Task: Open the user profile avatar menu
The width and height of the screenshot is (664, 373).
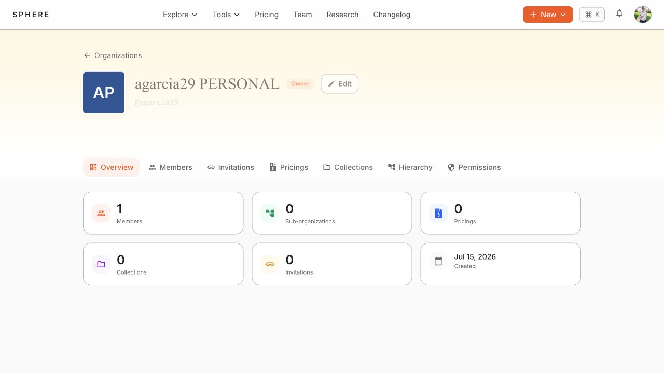Action: pyautogui.click(x=643, y=15)
